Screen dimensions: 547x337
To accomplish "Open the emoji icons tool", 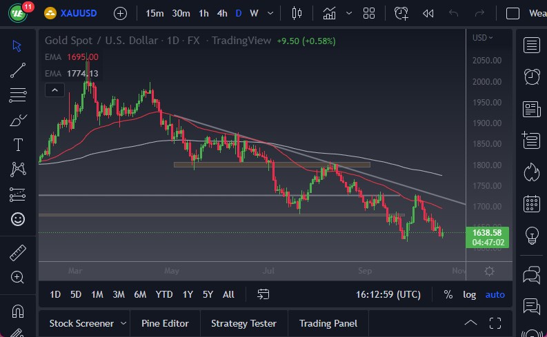I will tap(18, 219).
